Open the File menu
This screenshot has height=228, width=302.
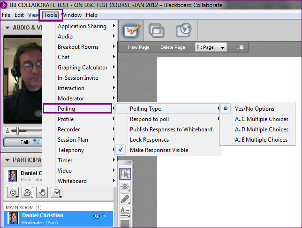(x=6, y=15)
